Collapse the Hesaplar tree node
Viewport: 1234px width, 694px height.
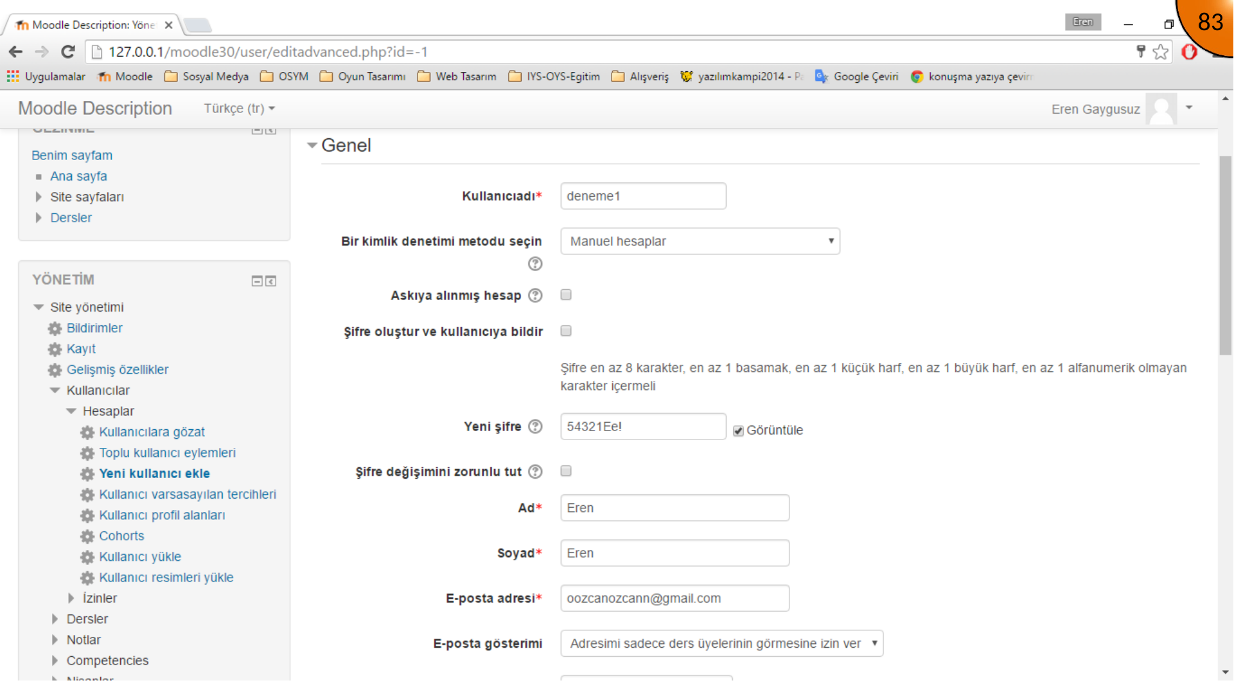[x=71, y=411]
